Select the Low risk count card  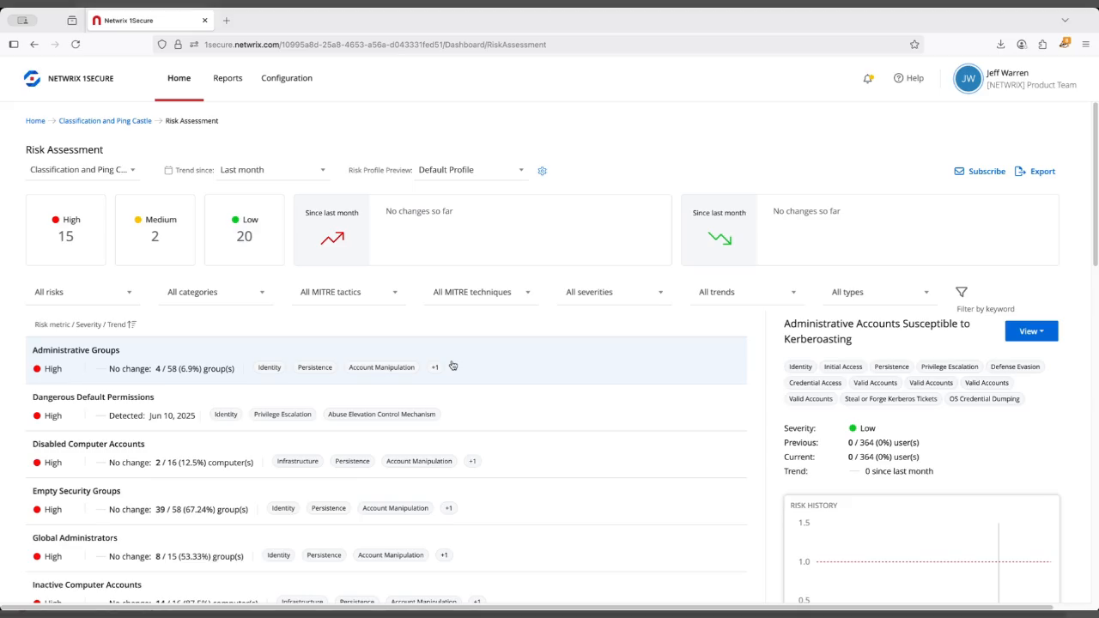pos(245,229)
